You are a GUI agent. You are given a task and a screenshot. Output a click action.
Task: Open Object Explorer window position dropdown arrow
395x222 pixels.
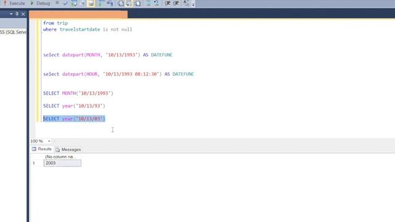11,14
